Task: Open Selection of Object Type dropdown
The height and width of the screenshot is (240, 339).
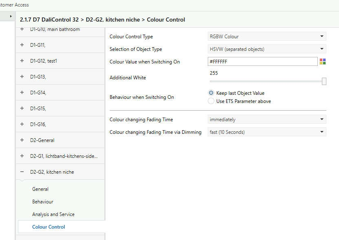Action: pyautogui.click(x=267, y=49)
